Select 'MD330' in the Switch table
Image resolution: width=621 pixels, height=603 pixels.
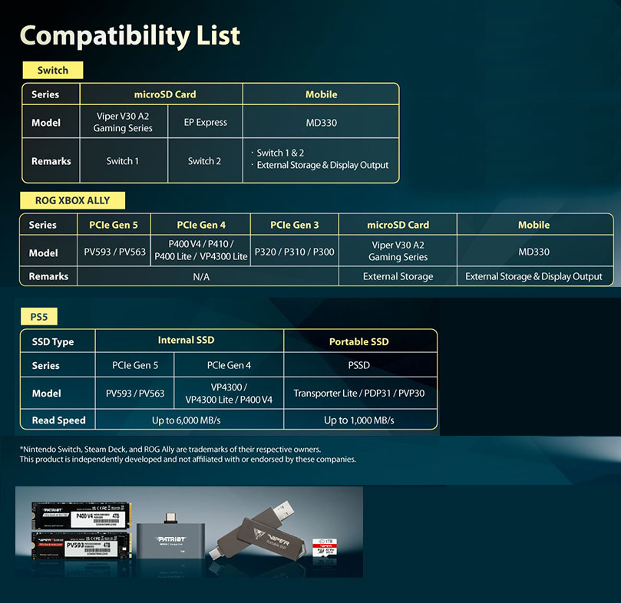pyautogui.click(x=321, y=123)
